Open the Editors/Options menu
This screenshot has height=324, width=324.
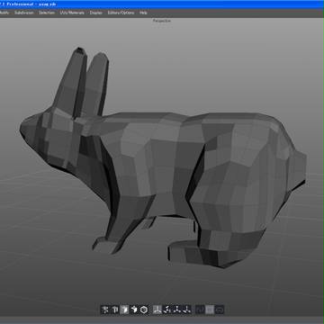[x=121, y=13]
